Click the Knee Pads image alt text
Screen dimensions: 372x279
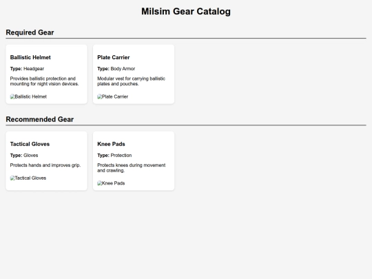tap(113, 183)
